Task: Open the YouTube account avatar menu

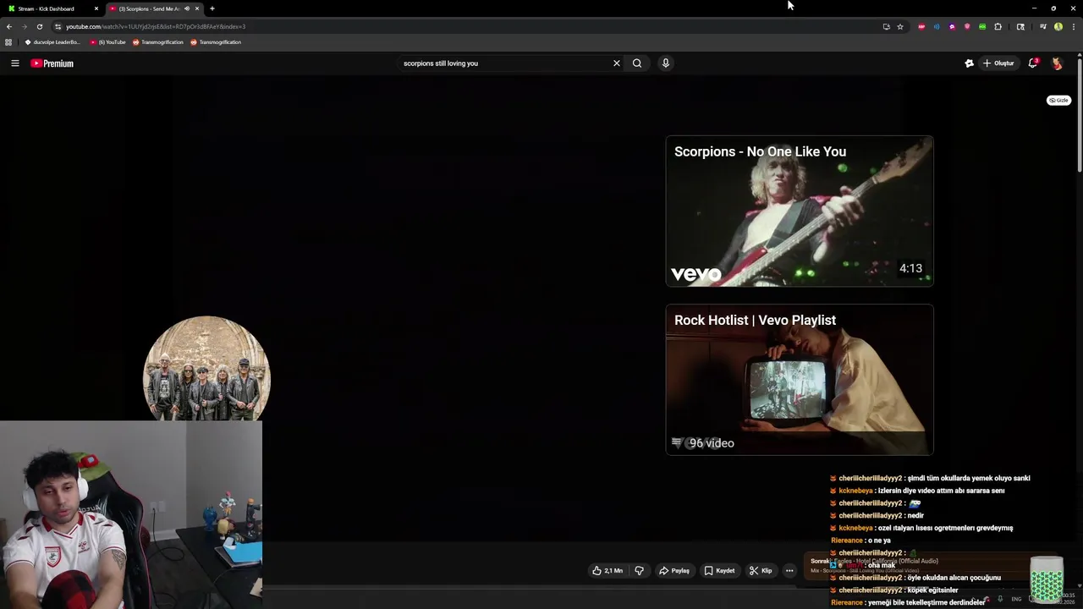Action: 1057,63
